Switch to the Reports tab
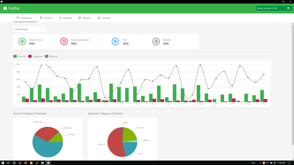 [84, 18]
